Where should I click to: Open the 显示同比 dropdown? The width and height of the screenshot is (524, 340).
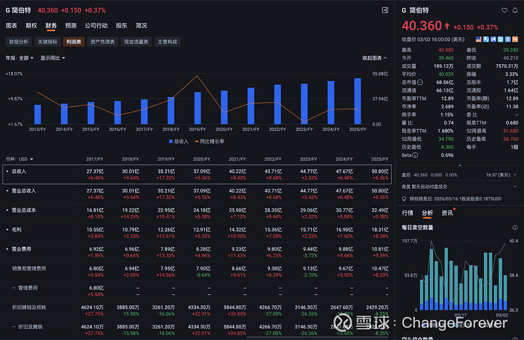pyautogui.click(x=53, y=58)
